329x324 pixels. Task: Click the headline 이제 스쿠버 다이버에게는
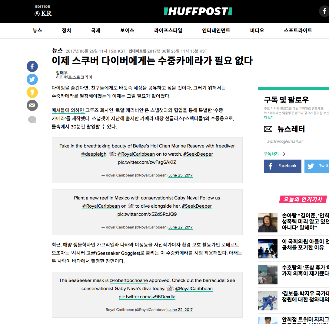click(x=152, y=61)
